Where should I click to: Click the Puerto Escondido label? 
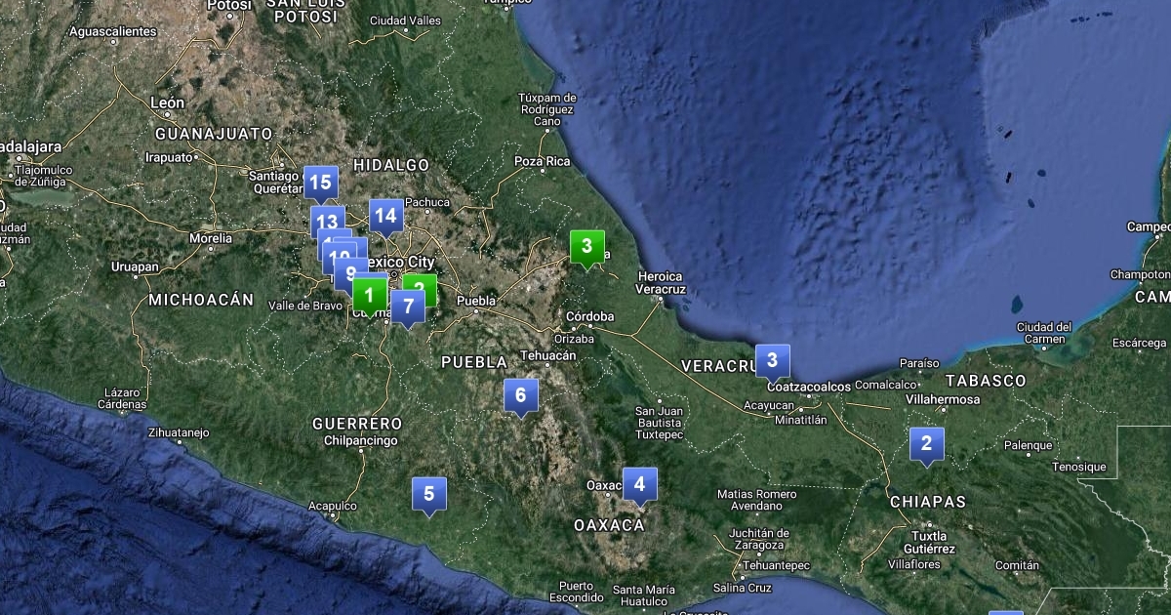point(576,592)
